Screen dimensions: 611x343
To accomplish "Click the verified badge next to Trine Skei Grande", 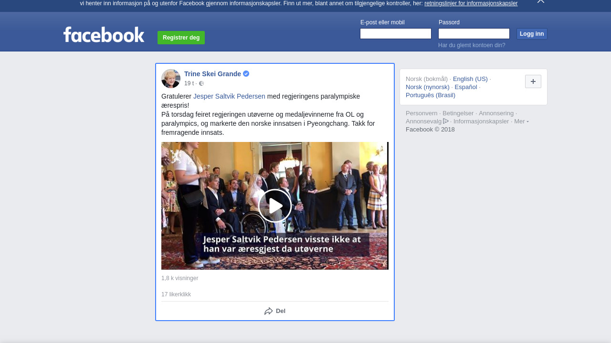I will point(246,74).
